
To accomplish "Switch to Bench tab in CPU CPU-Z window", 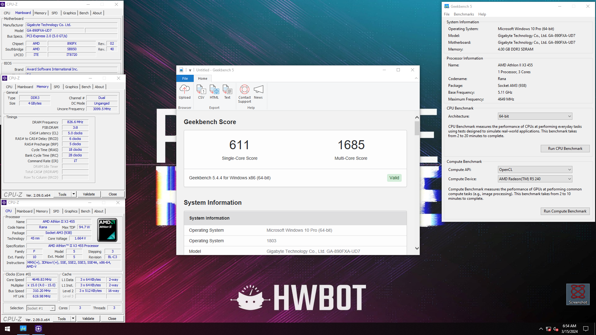I will coord(86,211).
